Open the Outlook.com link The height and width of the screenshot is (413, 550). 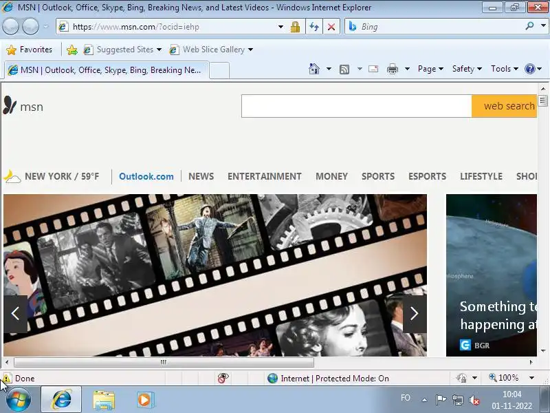[x=146, y=176]
